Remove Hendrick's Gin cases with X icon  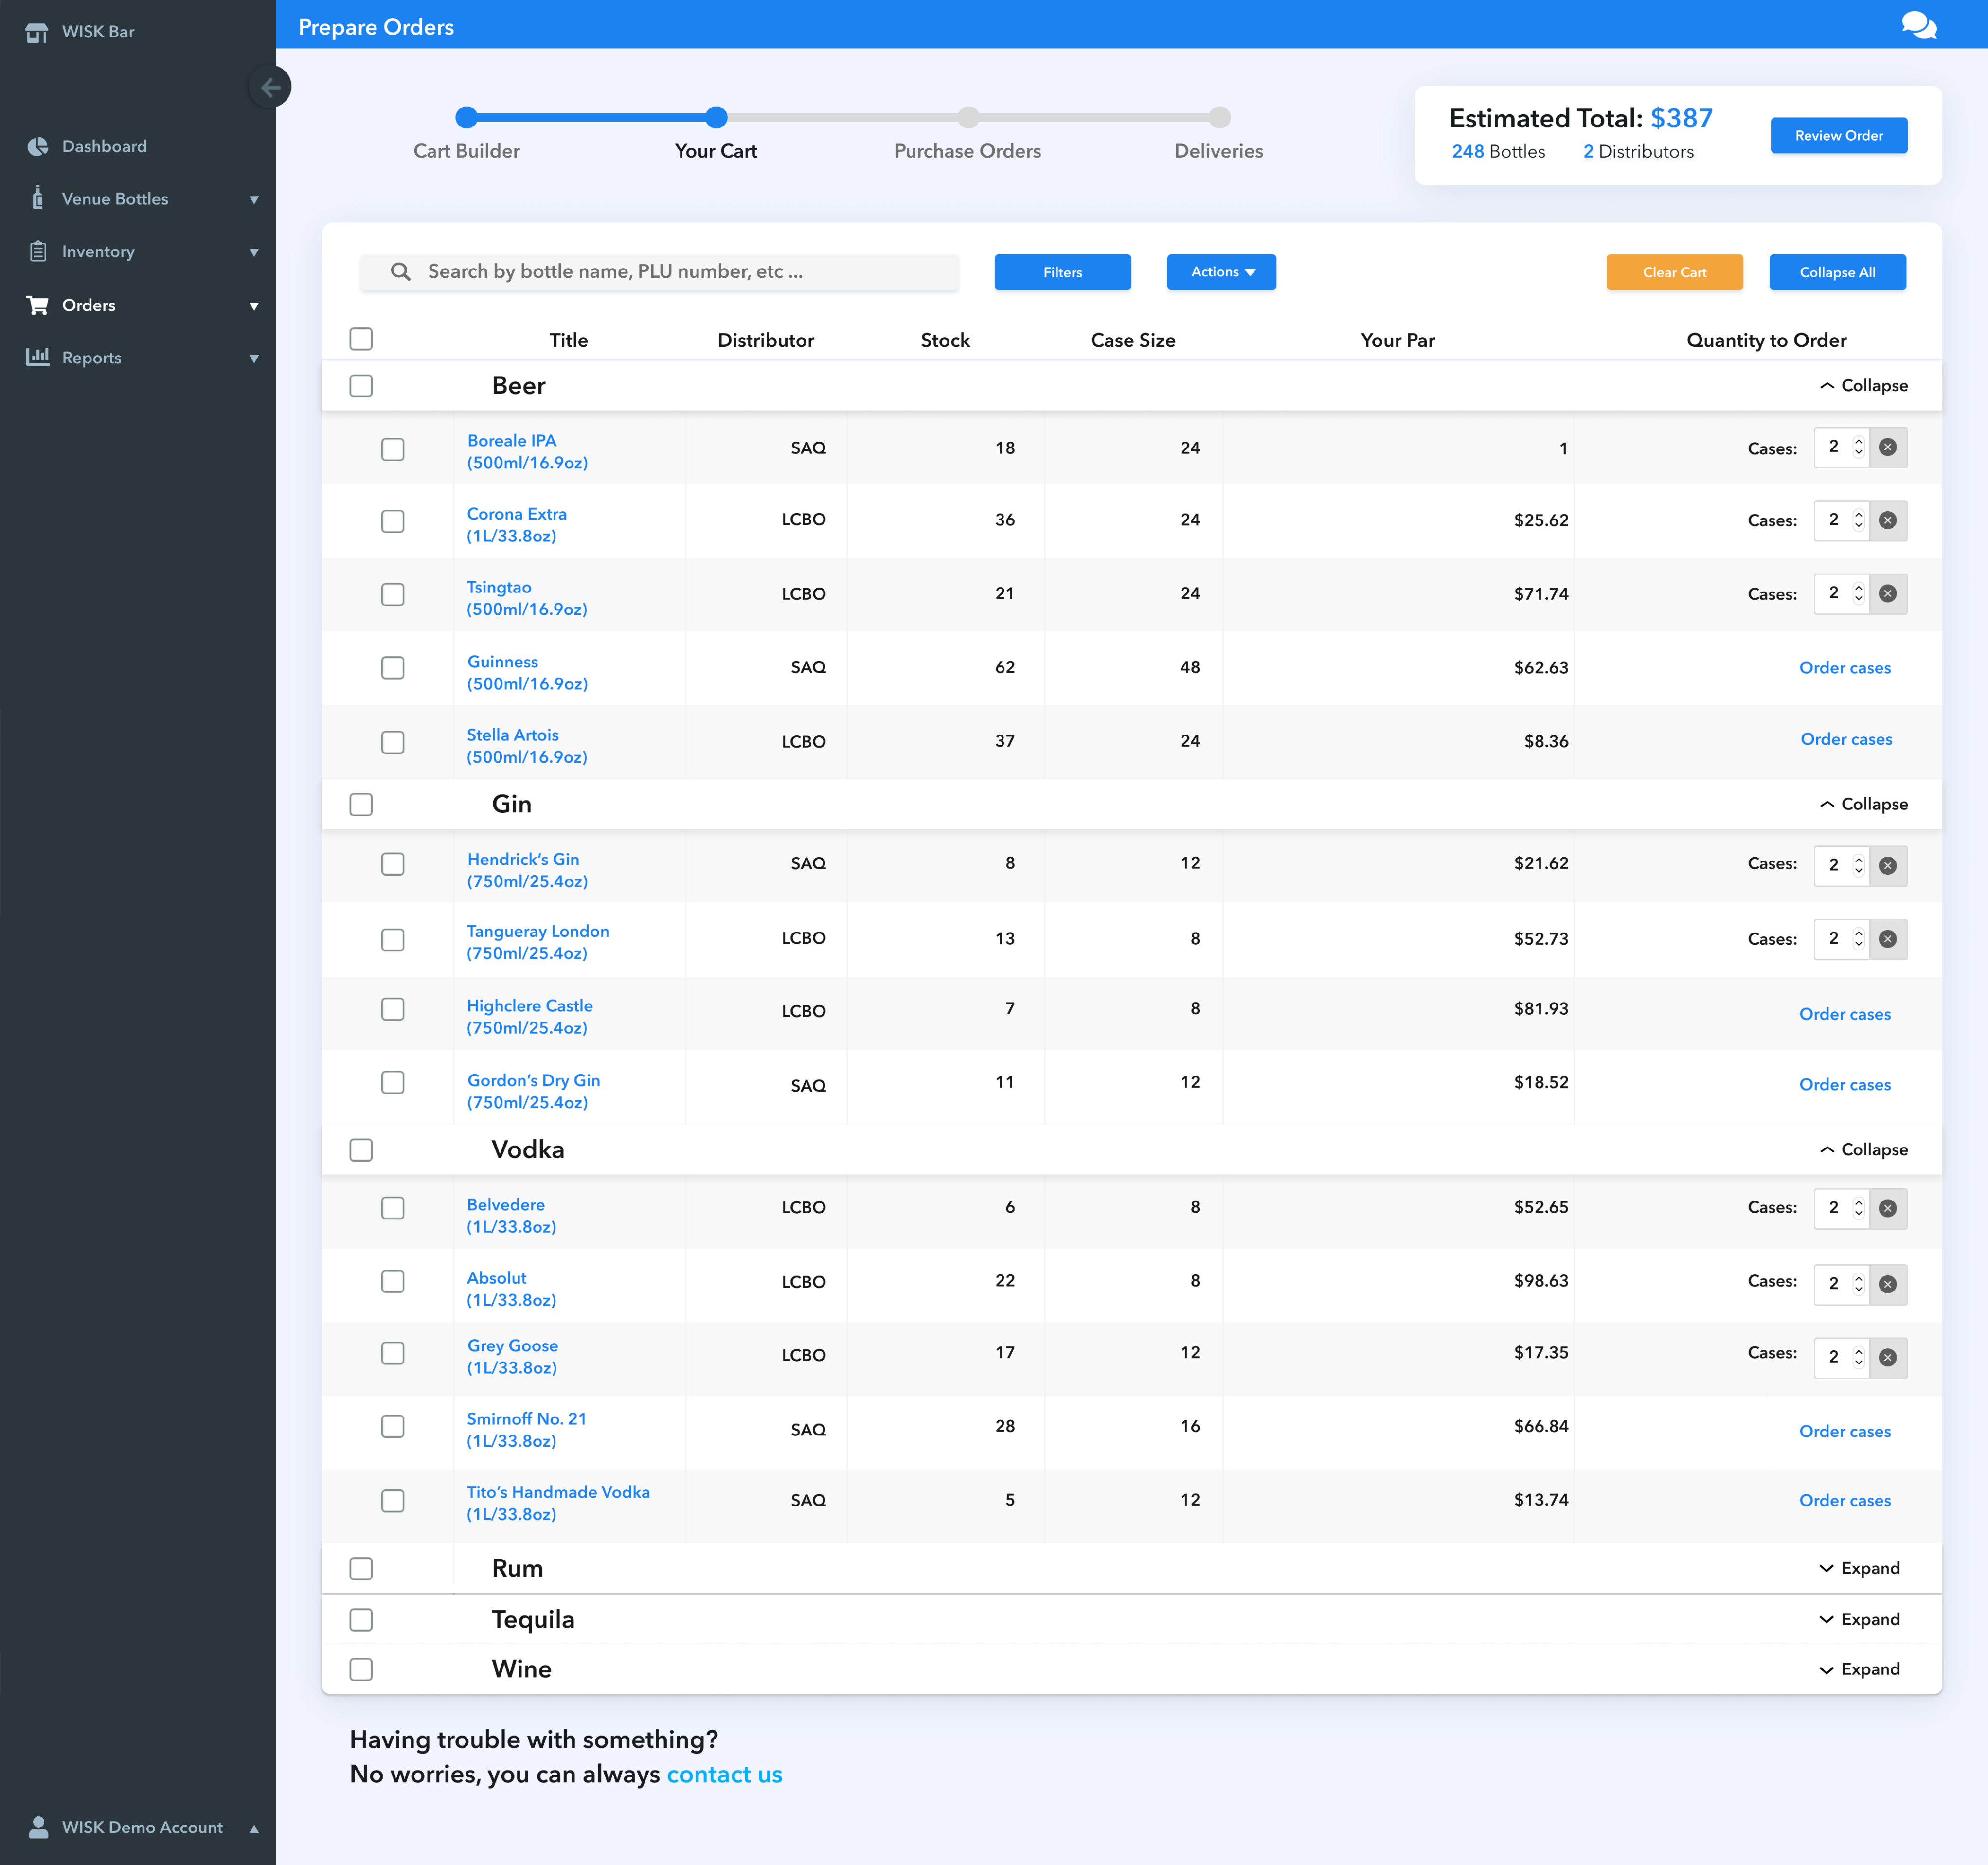1887,866
